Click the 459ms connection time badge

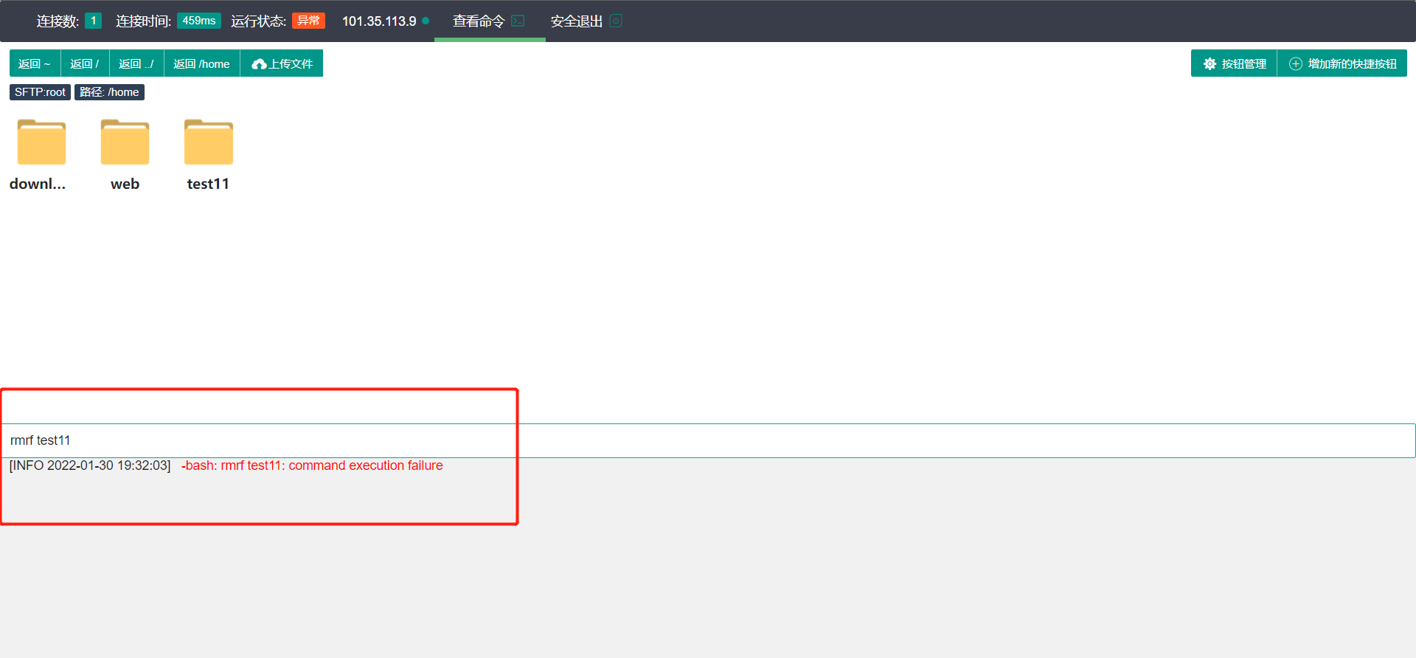[199, 21]
